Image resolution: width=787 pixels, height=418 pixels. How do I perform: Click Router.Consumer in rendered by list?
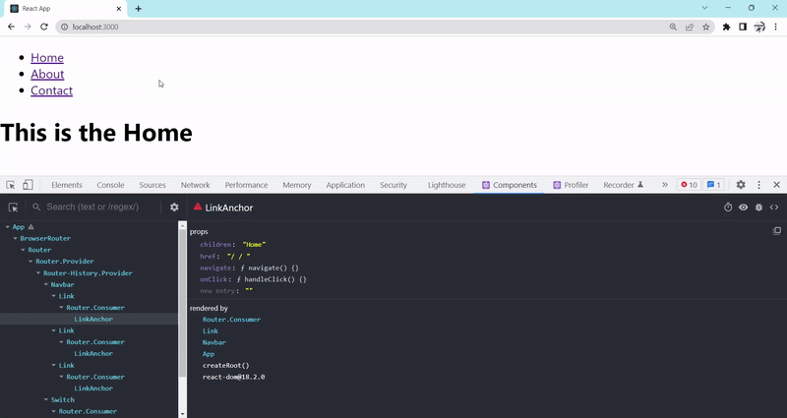231,319
